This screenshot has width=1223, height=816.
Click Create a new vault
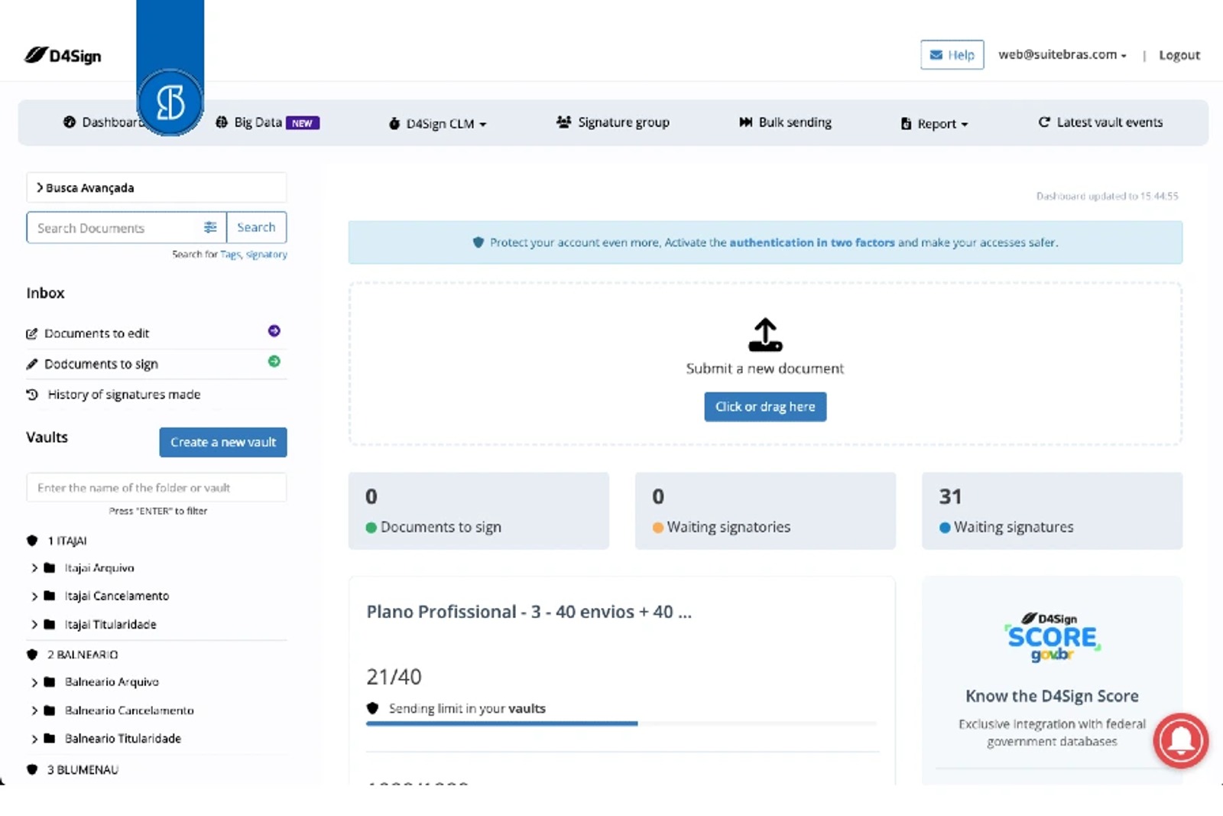223,442
